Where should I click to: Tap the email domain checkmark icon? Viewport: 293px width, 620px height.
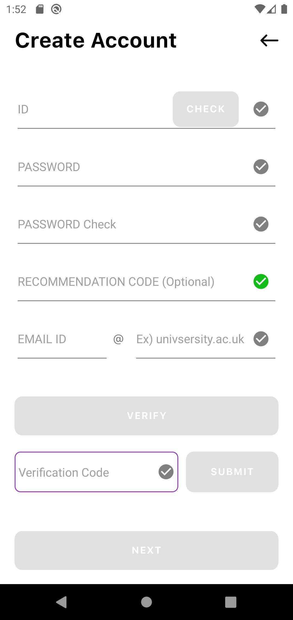point(261,339)
